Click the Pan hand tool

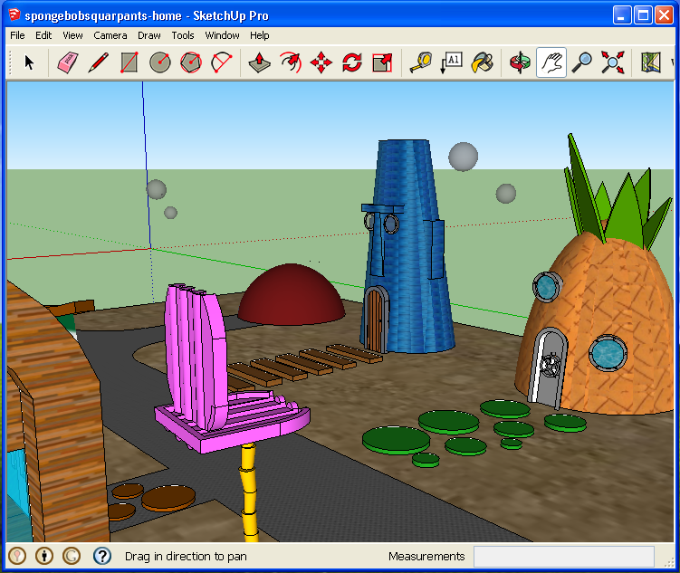tap(551, 62)
